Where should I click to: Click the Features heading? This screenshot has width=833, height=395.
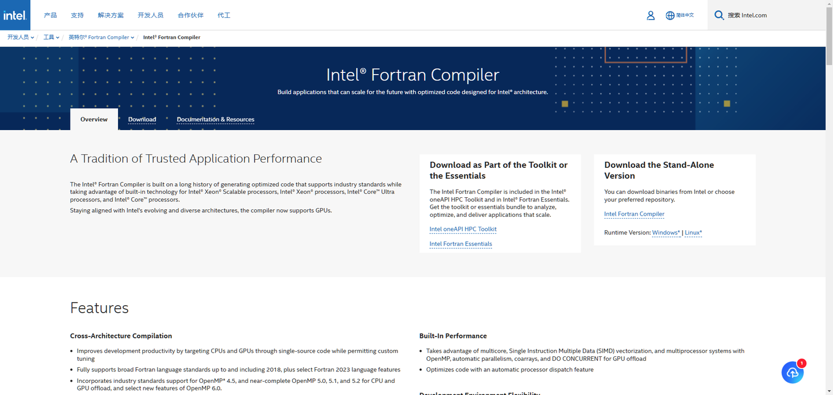[99, 308]
